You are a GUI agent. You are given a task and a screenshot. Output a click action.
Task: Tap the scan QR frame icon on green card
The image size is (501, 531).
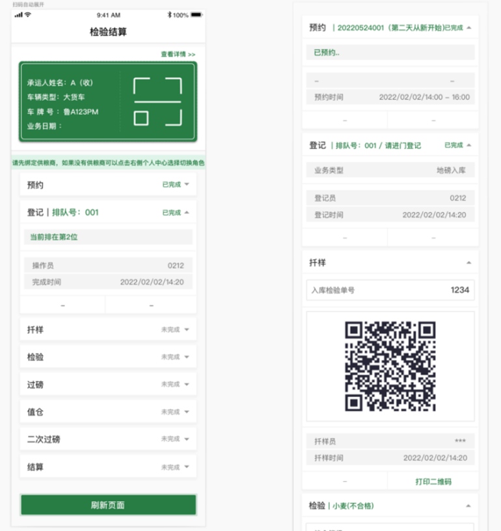pos(157,102)
